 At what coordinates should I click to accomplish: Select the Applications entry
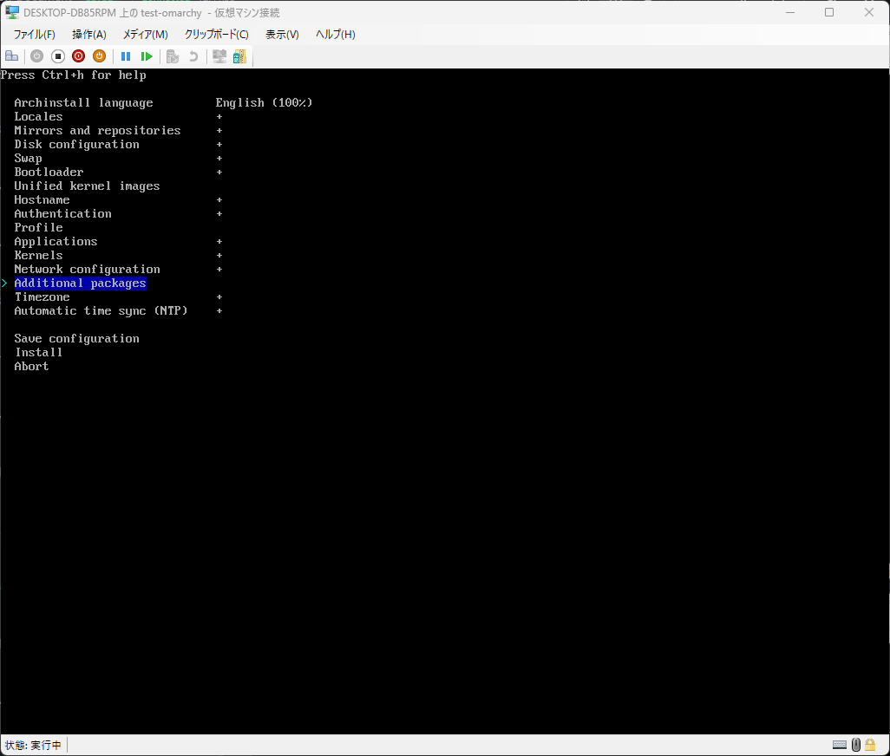point(56,242)
